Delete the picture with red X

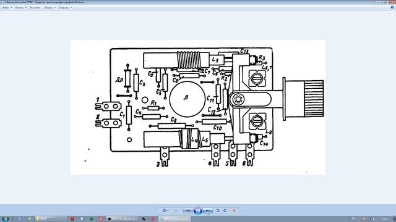tap(234, 210)
